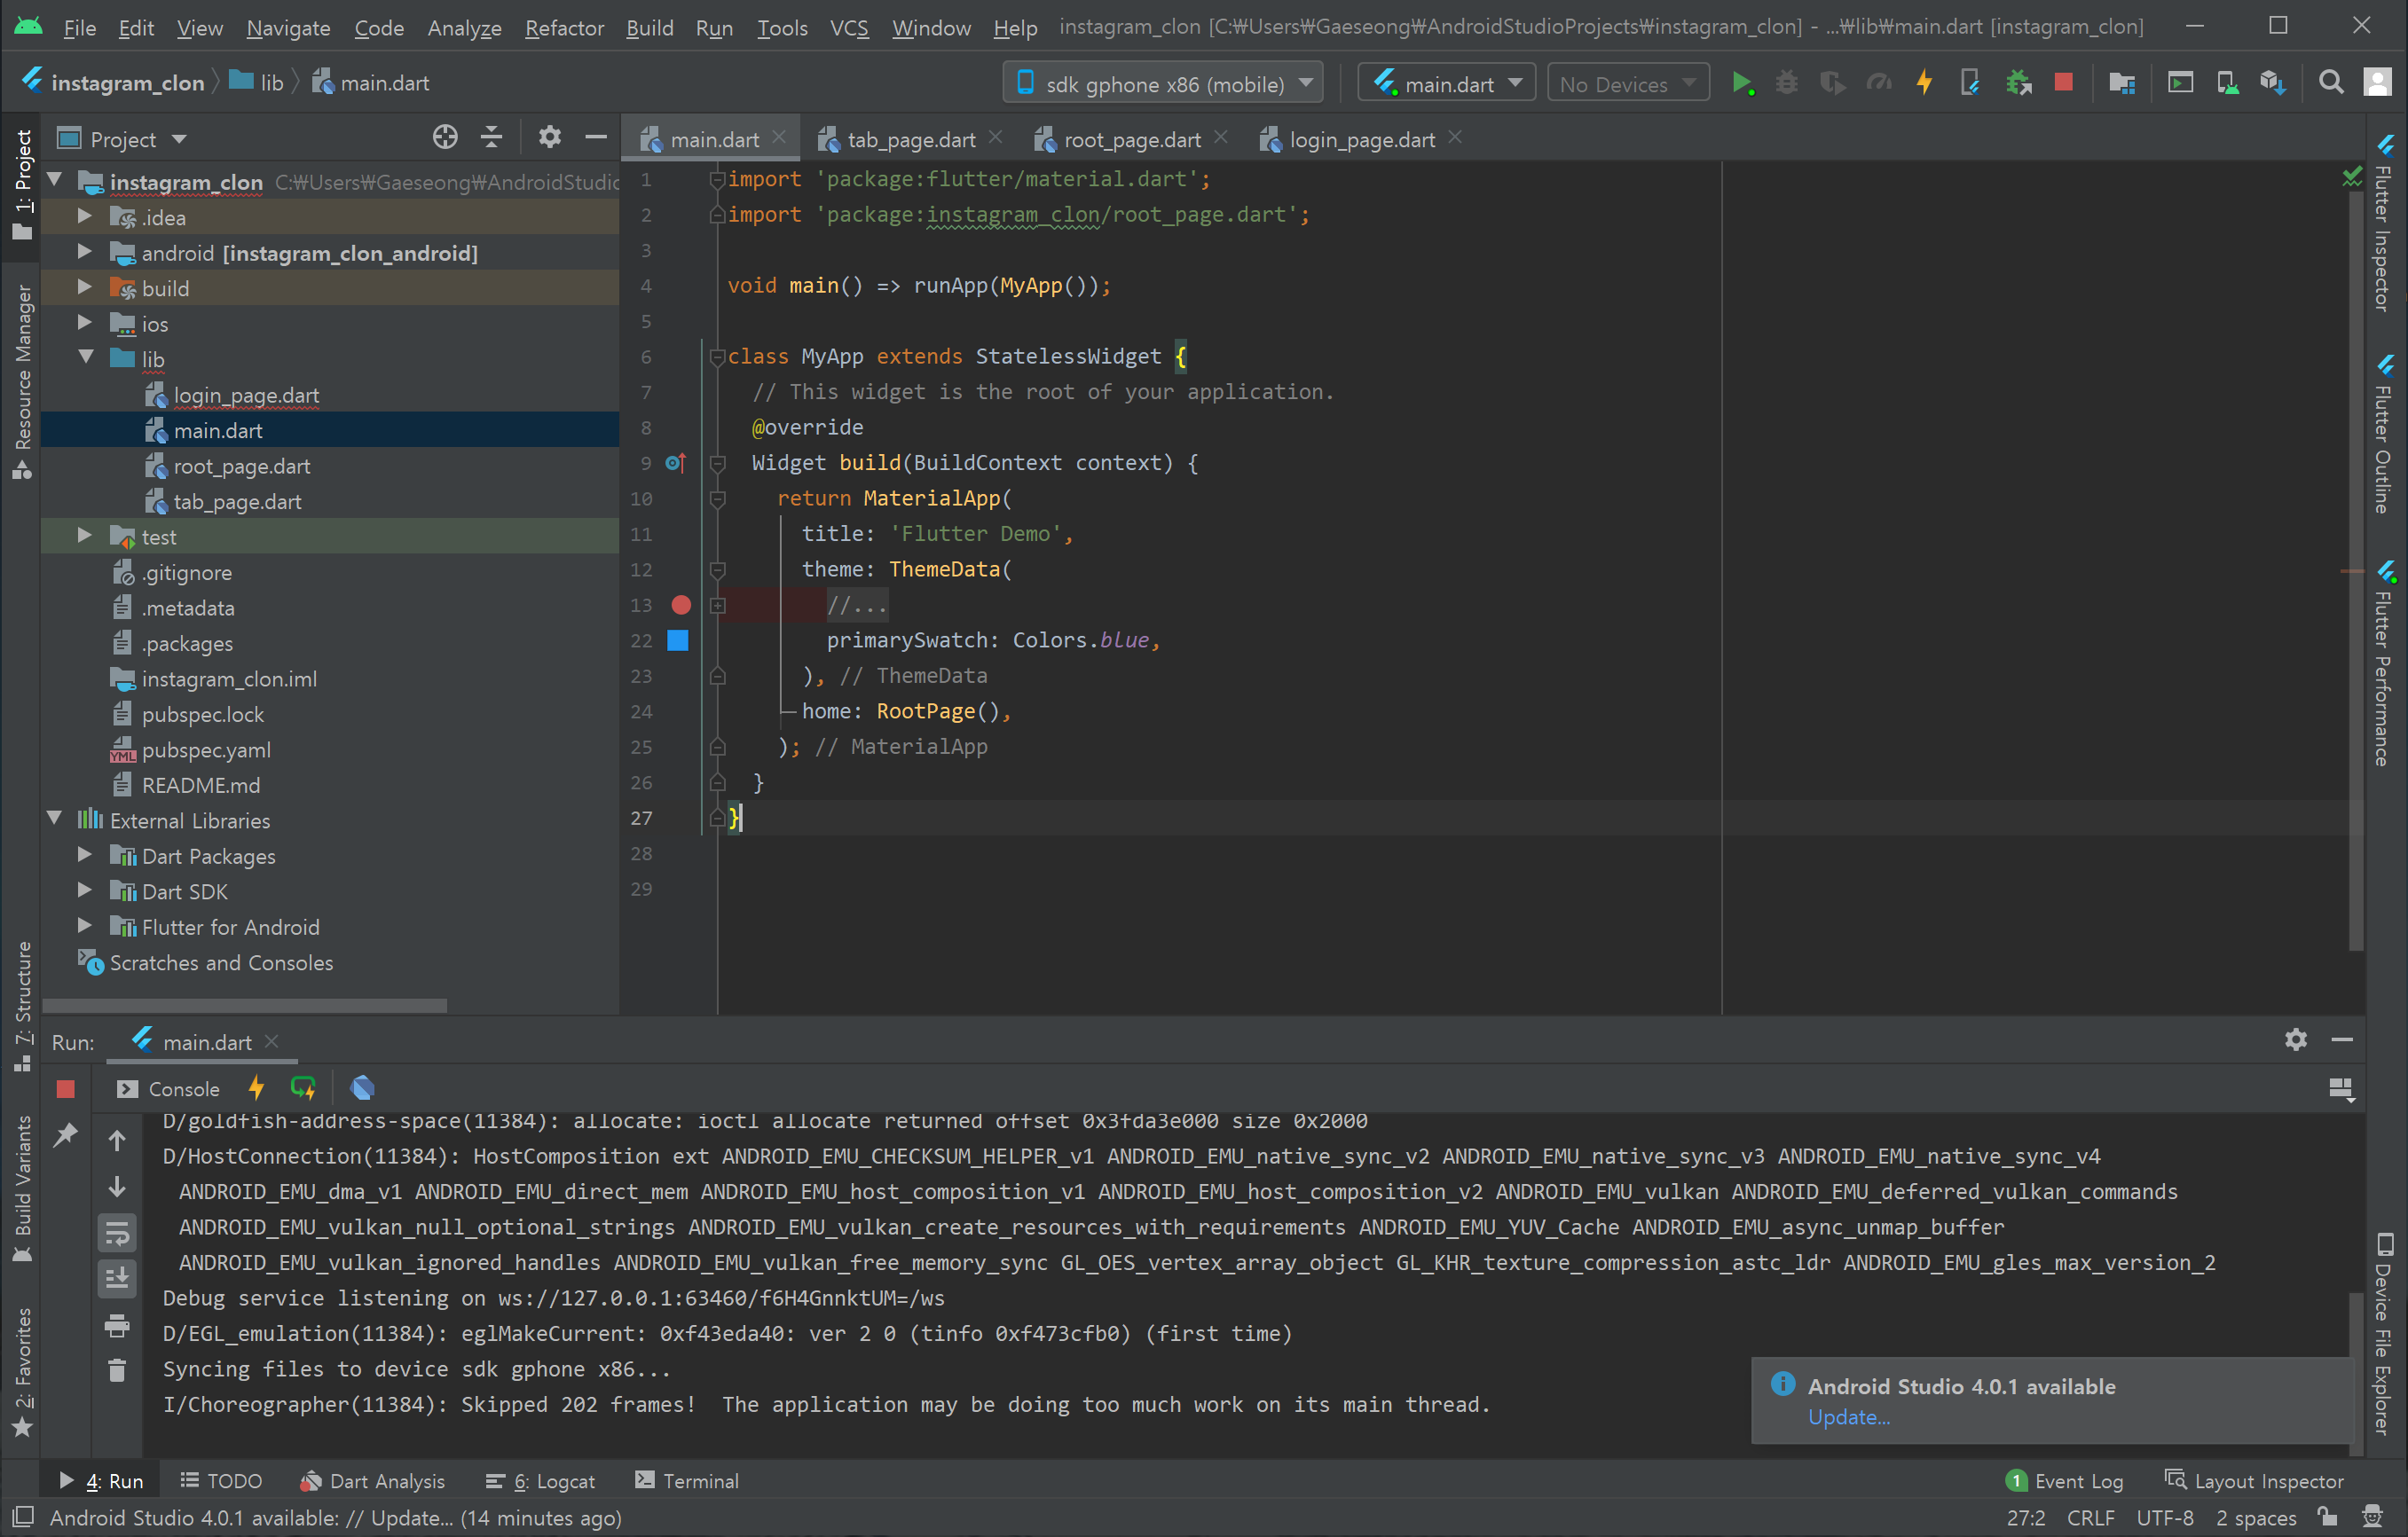Click UTF-8 encoding in status bar

point(2164,1518)
